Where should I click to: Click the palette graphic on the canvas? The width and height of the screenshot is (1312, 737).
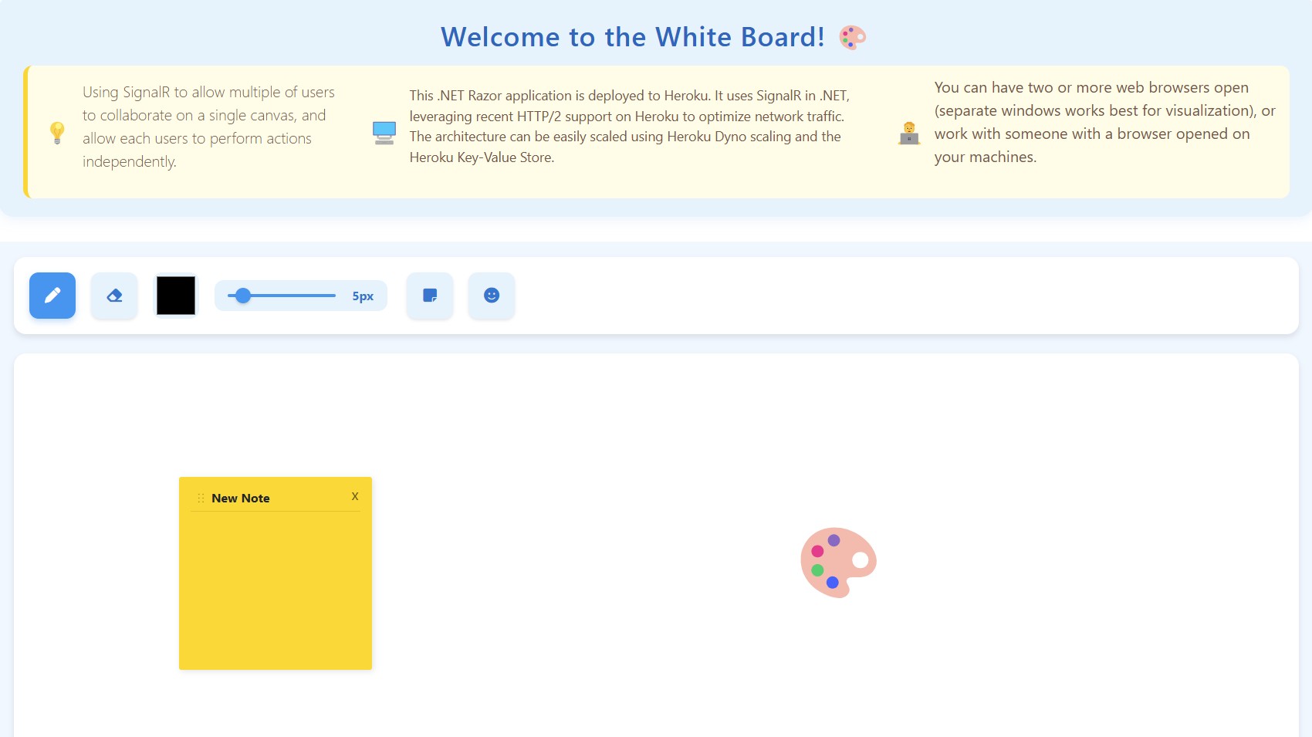[x=837, y=561]
